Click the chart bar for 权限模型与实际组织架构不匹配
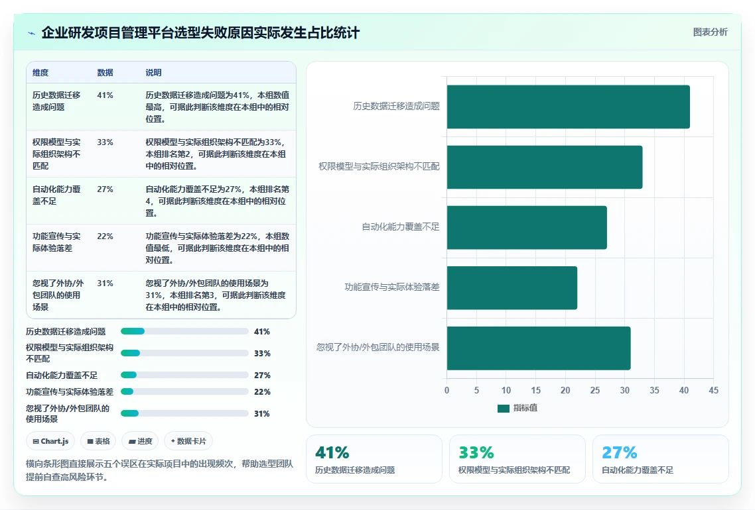The height and width of the screenshot is (510, 755). pos(545,168)
